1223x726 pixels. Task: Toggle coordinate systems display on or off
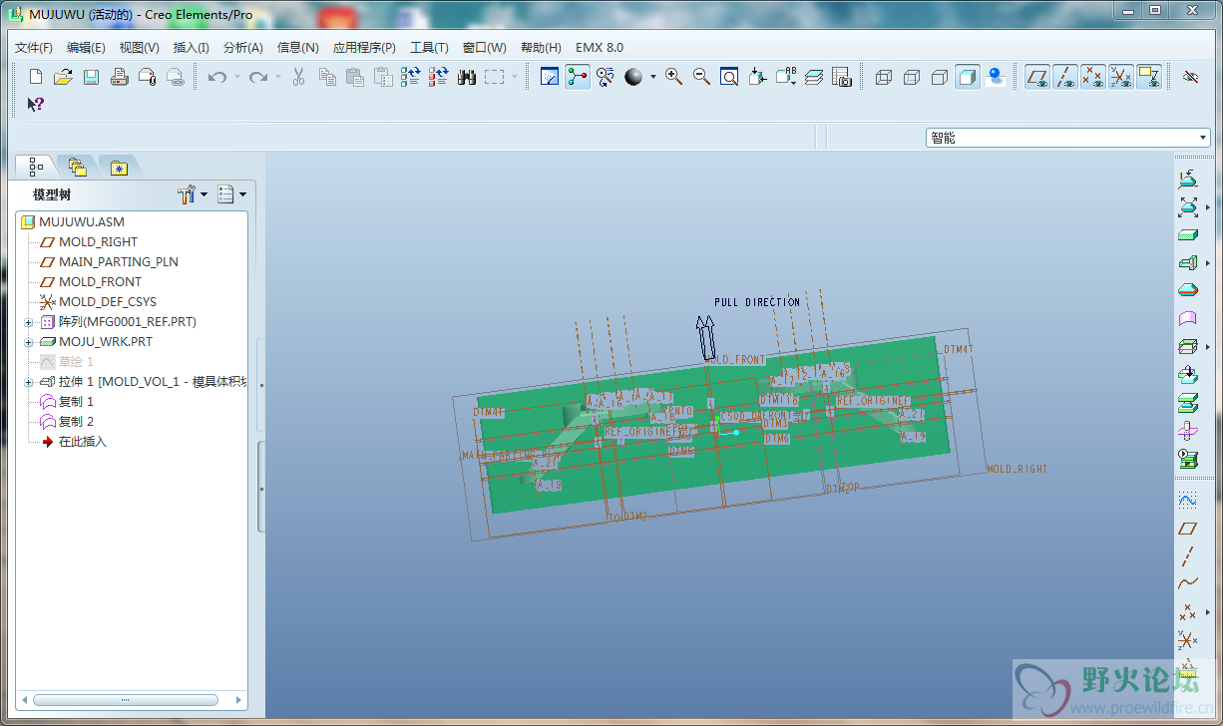(x=1122, y=77)
